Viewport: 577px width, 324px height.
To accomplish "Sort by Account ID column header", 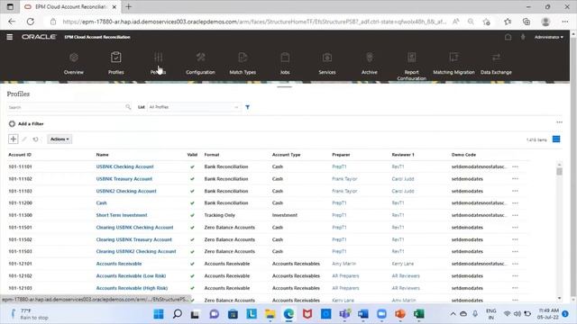I will click(20, 155).
